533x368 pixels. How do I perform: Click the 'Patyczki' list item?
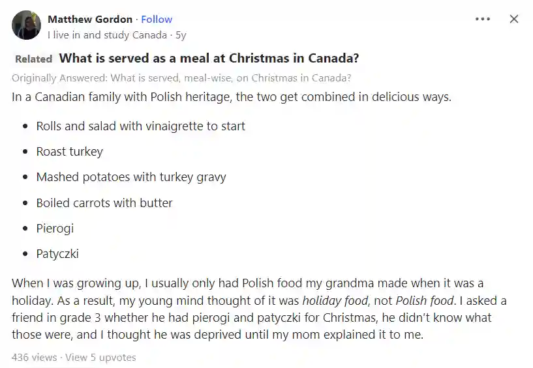point(57,254)
